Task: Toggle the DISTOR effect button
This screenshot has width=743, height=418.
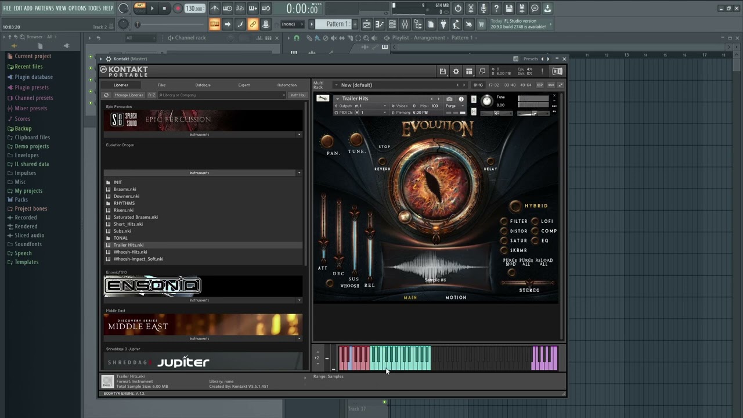Action: [x=504, y=231]
